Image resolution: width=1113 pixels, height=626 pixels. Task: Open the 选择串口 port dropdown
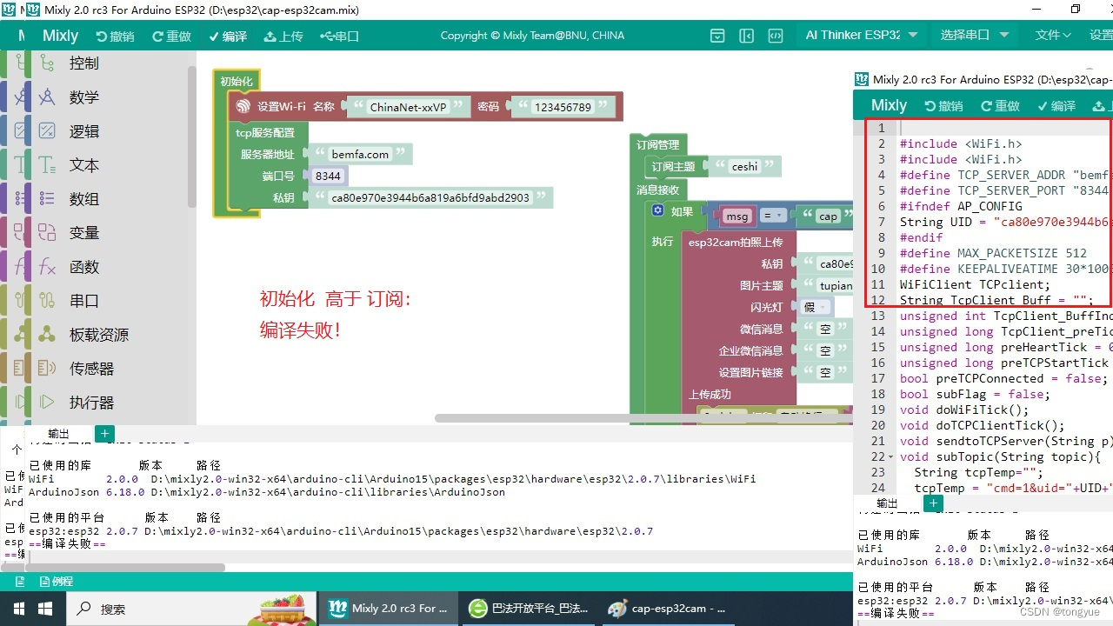click(x=974, y=36)
